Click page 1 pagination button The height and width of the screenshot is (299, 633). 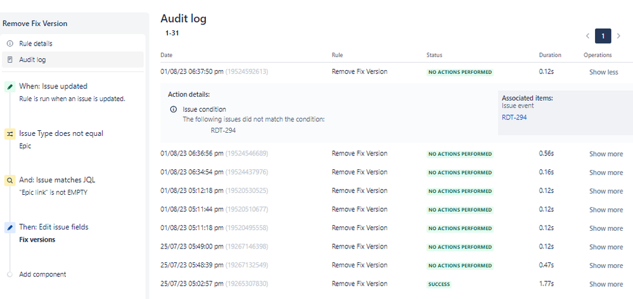tap(603, 36)
